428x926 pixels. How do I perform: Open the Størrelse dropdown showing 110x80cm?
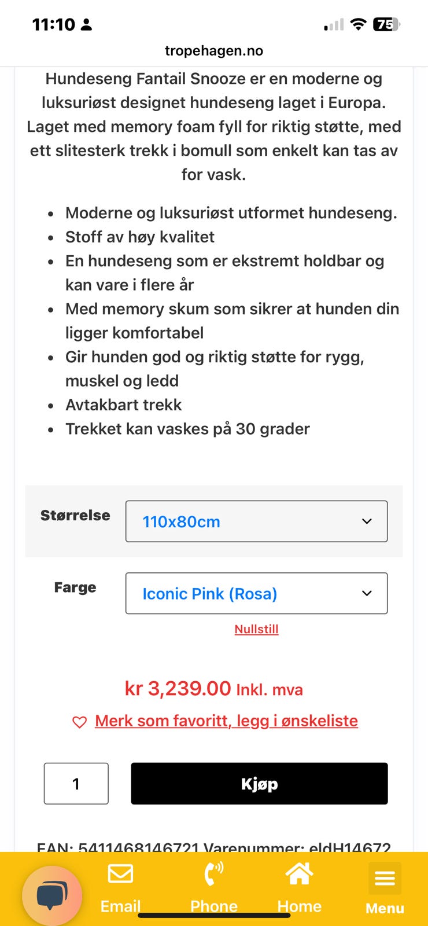[x=256, y=521]
